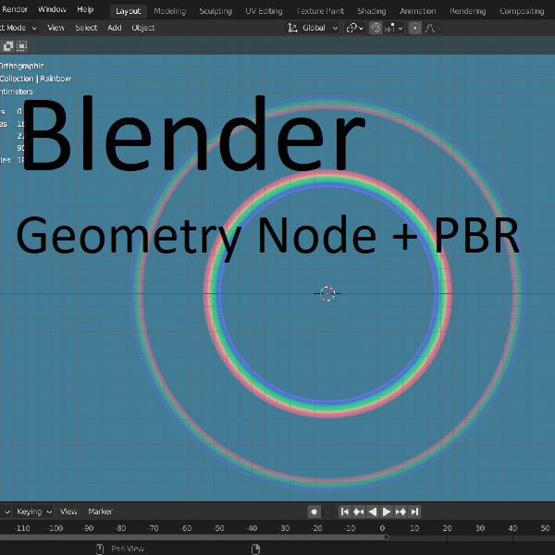This screenshot has height=555, width=555.
Task: Click the mouse icon beside Pan View
Action: [x=100, y=549]
